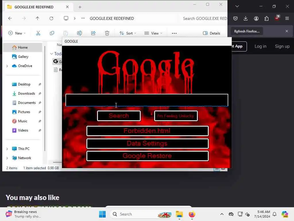This screenshot has width=294, height=221.
Task: Click the Rename icon in File Explorer toolbar
Action: 80,33
